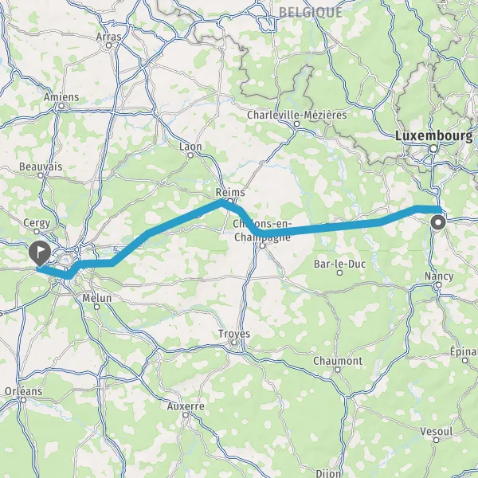Select the Reims city dot
The image size is (478, 478).
230,201
